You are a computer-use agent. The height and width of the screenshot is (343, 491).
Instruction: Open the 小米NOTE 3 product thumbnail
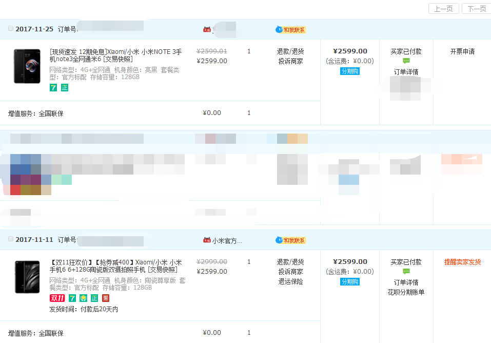tap(27, 66)
